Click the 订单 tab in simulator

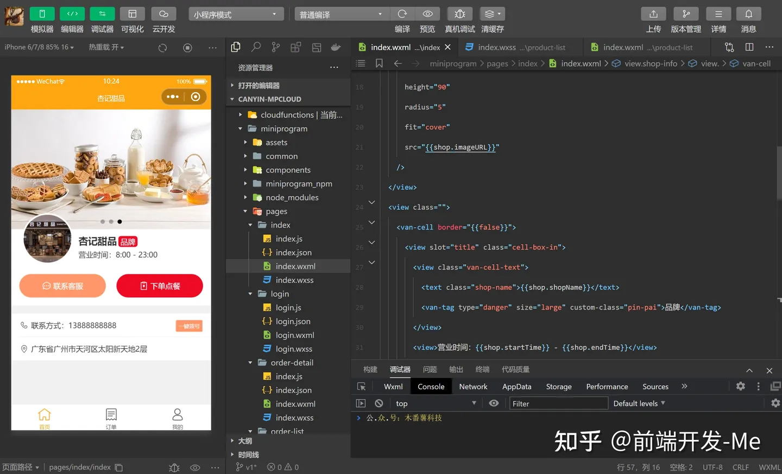(111, 419)
